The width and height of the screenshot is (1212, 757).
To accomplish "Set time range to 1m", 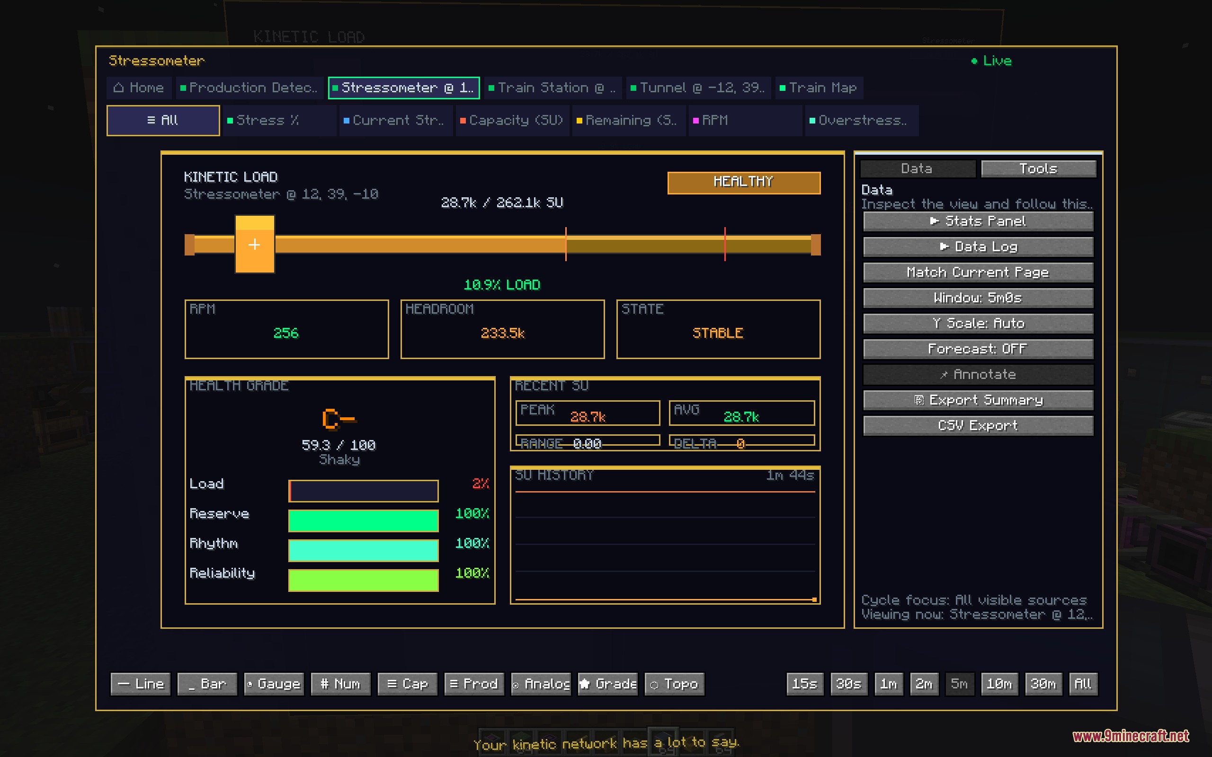I will [x=889, y=684].
